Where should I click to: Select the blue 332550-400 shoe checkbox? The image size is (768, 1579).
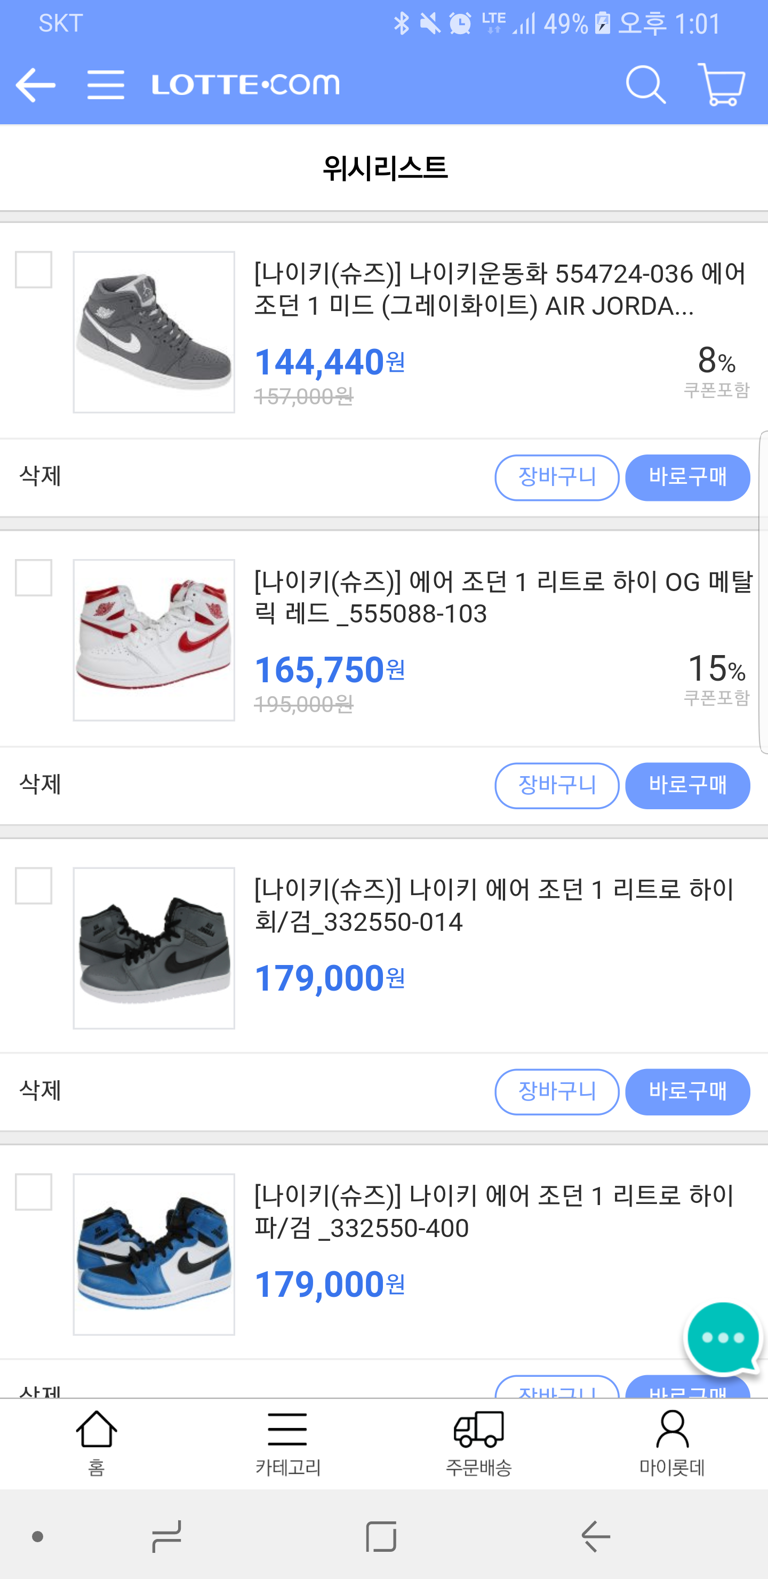tap(34, 1192)
